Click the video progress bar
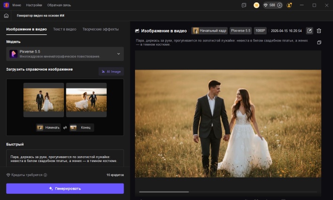 click(x=228, y=192)
